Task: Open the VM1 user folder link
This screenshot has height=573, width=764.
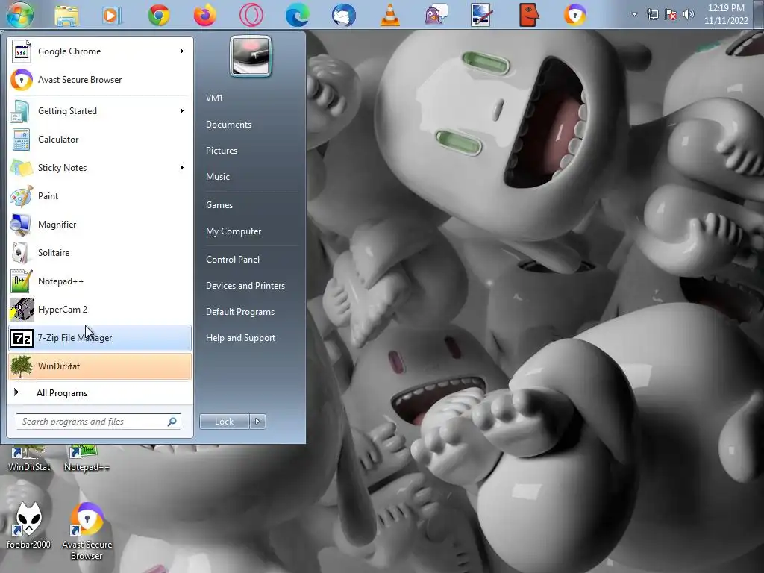Action: pyautogui.click(x=214, y=98)
